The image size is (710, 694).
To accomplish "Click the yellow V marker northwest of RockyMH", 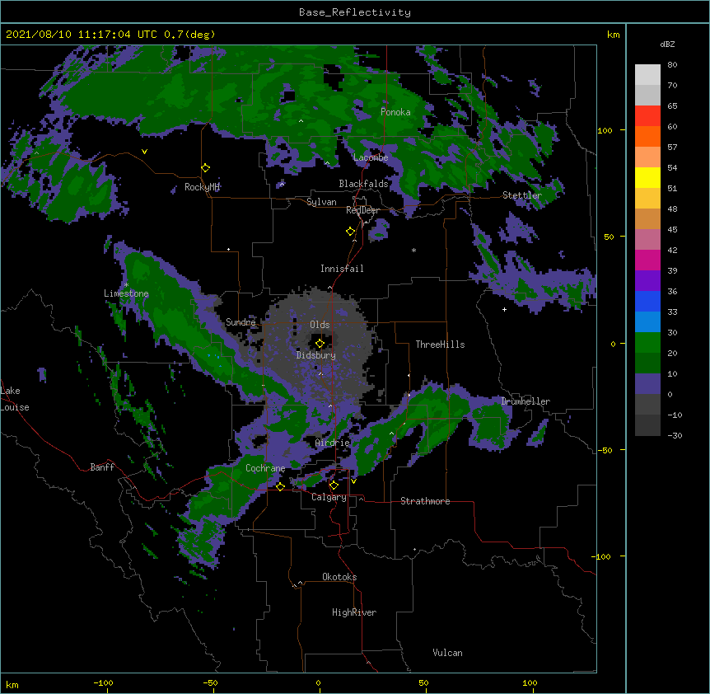I will (144, 152).
